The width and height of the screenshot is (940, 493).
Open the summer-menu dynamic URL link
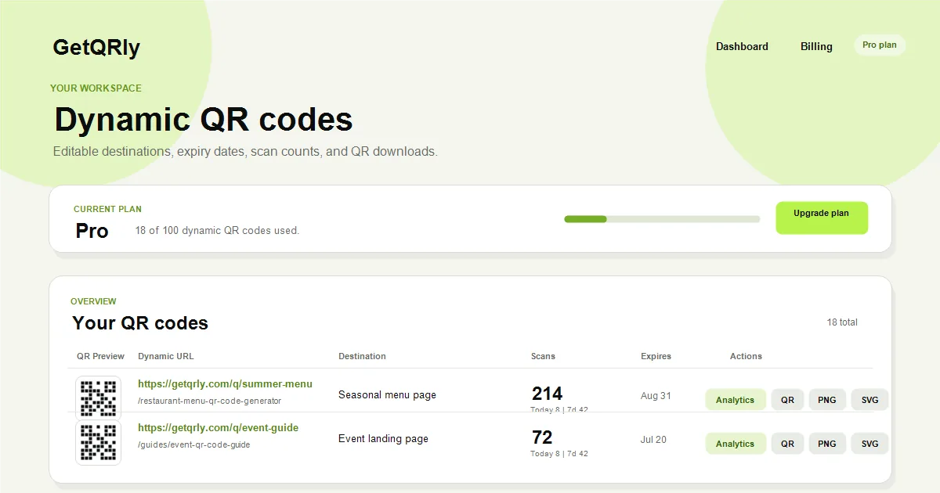coord(225,384)
